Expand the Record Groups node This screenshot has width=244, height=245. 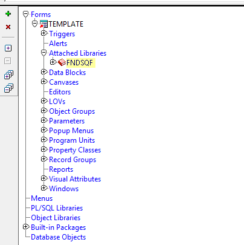(x=44, y=159)
